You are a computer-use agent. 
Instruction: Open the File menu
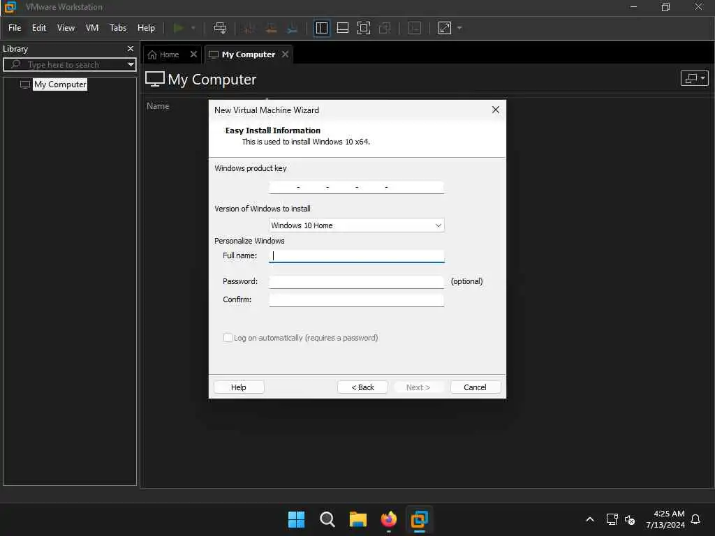(x=15, y=28)
